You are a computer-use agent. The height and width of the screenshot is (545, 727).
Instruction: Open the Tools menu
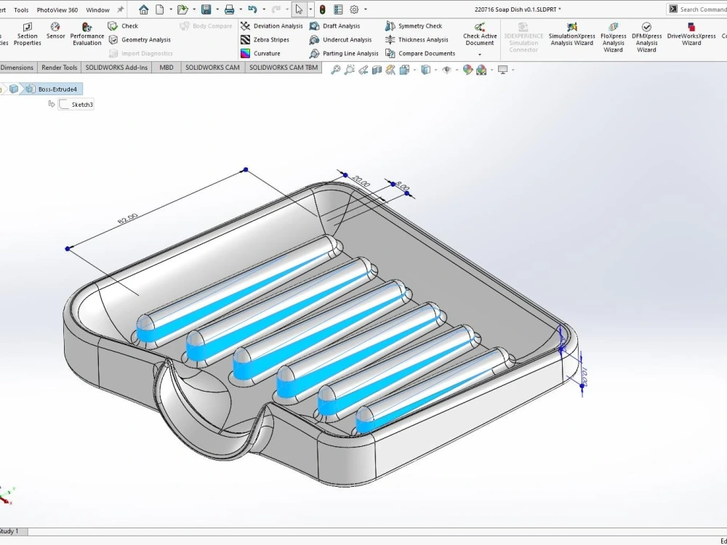pos(20,9)
